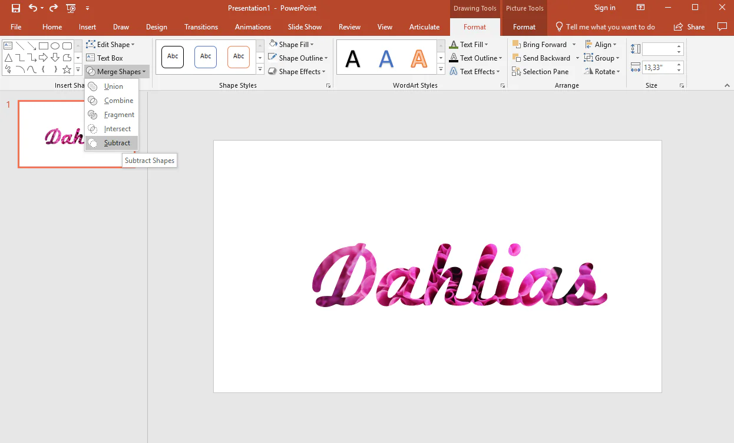This screenshot has height=443, width=734.
Task: Apply blue WordArt style A
Action: tap(386, 58)
